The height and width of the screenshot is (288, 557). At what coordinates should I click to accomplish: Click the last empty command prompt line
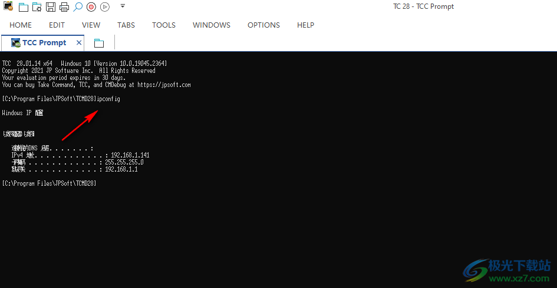pyautogui.click(x=49, y=183)
